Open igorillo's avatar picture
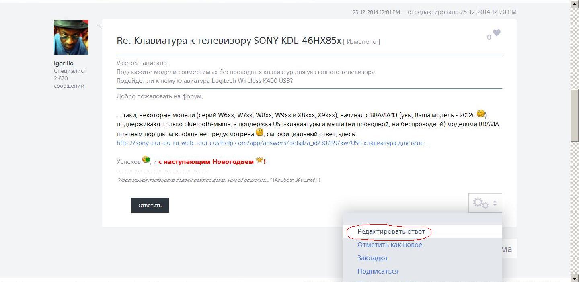Viewport: 579px width, 282px height. 71,37
